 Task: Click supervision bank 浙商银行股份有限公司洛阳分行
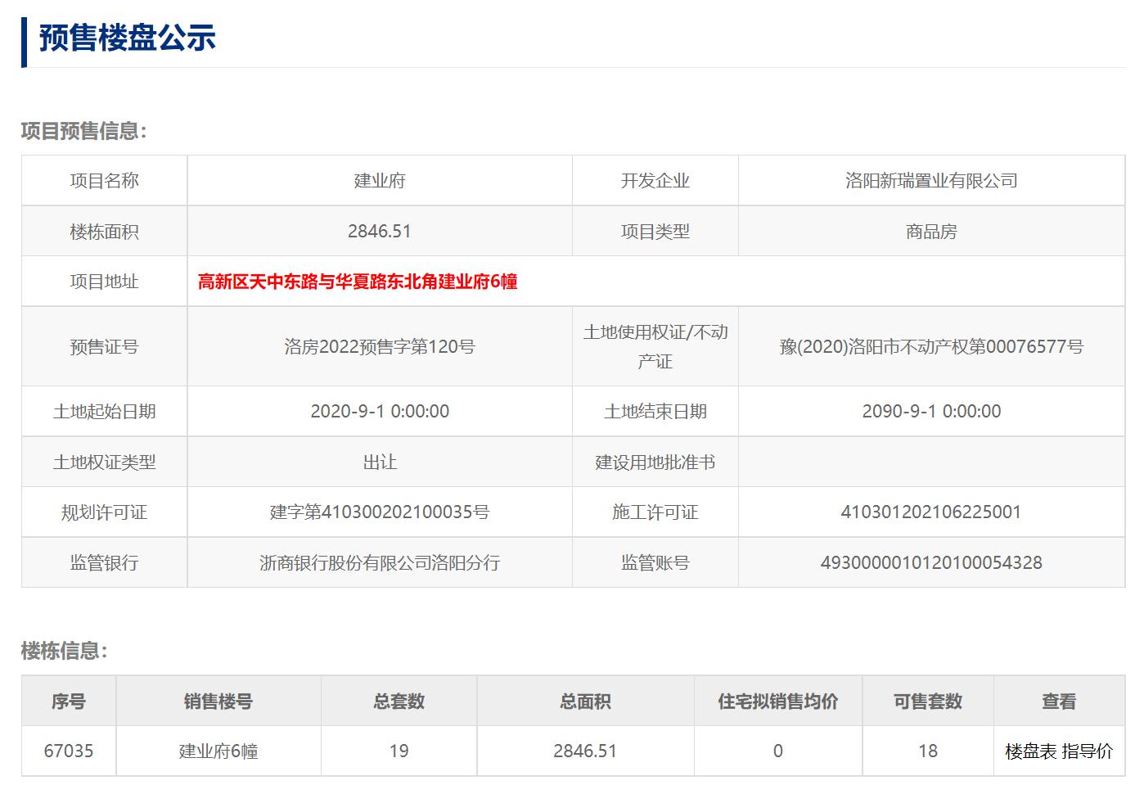[x=379, y=562]
